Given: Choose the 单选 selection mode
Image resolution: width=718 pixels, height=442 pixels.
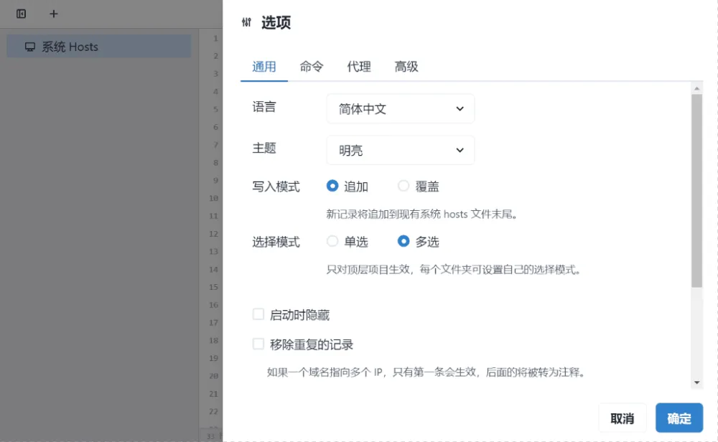Looking at the screenshot, I should 332,241.
